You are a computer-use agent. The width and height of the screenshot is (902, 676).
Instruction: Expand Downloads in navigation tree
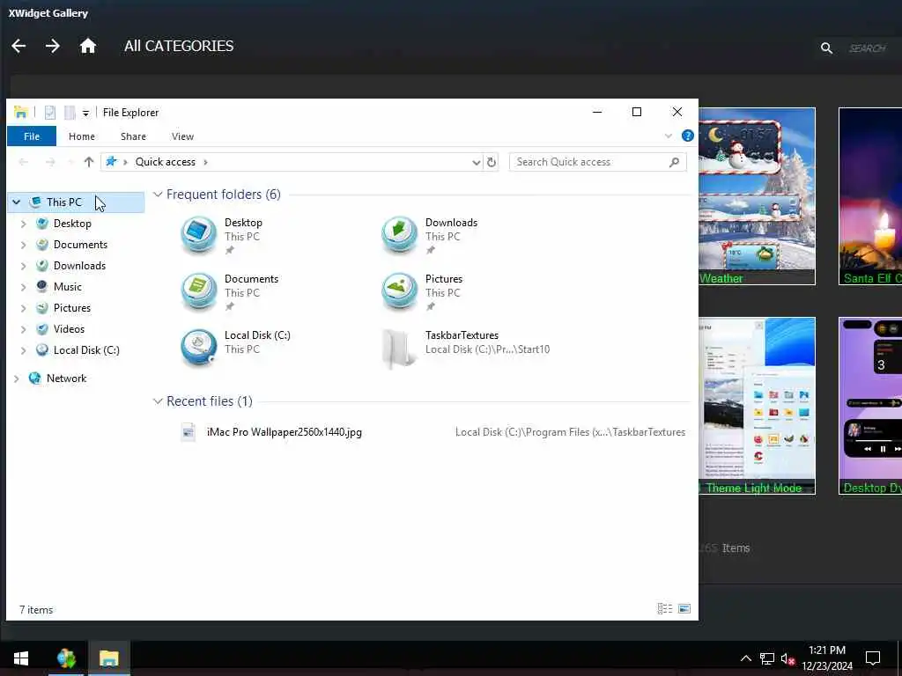coord(24,266)
